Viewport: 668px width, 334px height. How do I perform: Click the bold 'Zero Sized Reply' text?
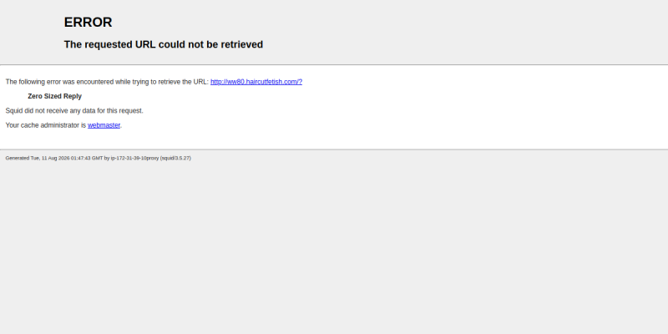tap(54, 96)
